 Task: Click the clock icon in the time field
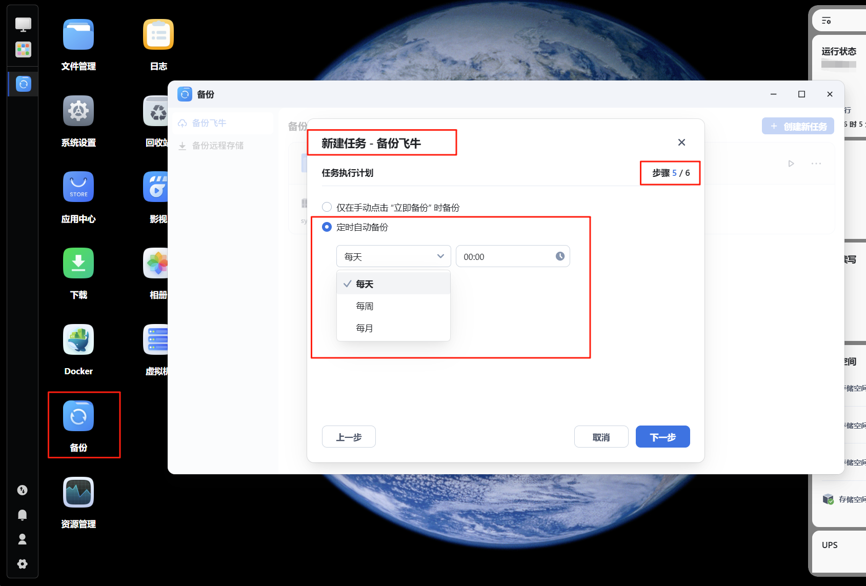[560, 256]
